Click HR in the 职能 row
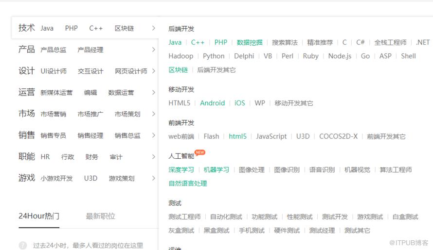 point(45,157)
